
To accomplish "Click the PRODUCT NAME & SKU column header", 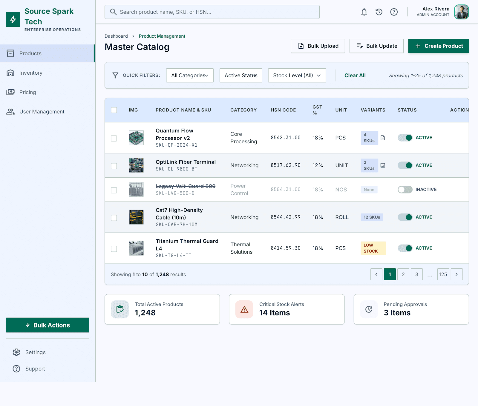I will pos(183,110).
